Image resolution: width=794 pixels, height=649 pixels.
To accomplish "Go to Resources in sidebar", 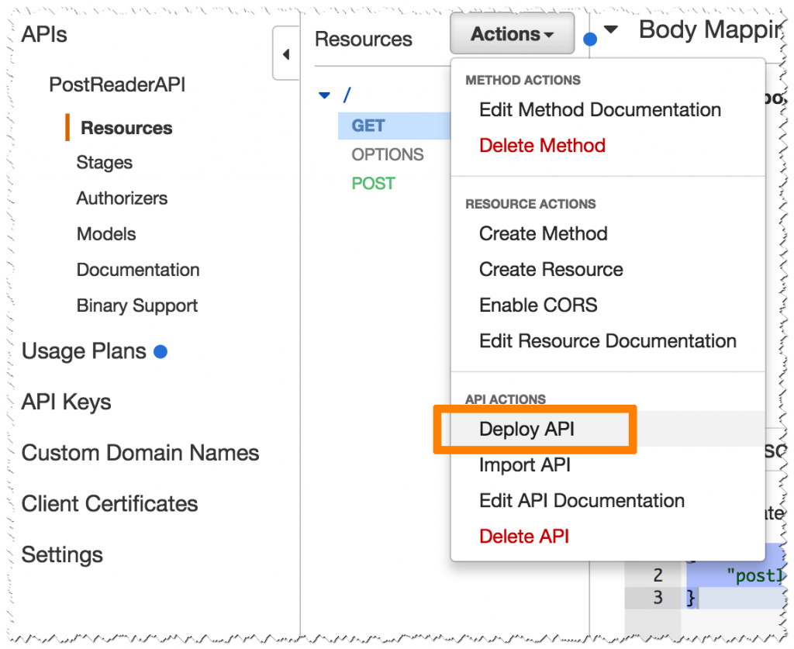I will tap(126, 128).
